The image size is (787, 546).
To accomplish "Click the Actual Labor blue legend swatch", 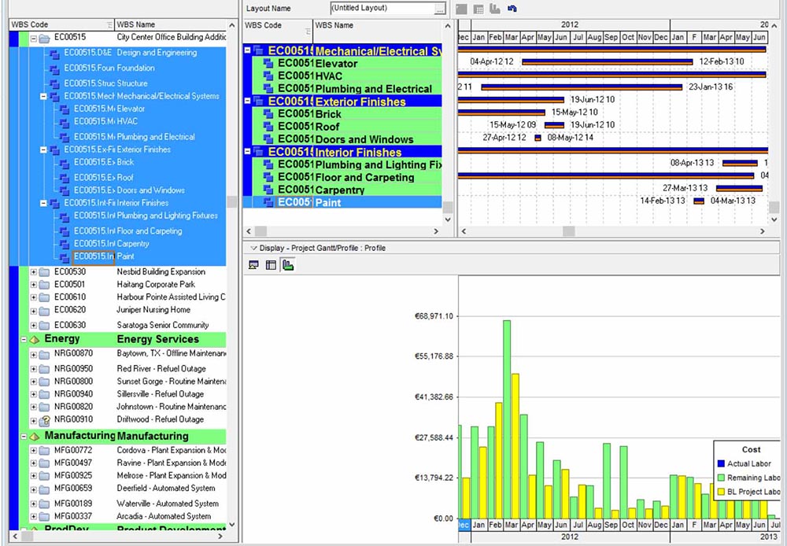I will pos(720,464).
